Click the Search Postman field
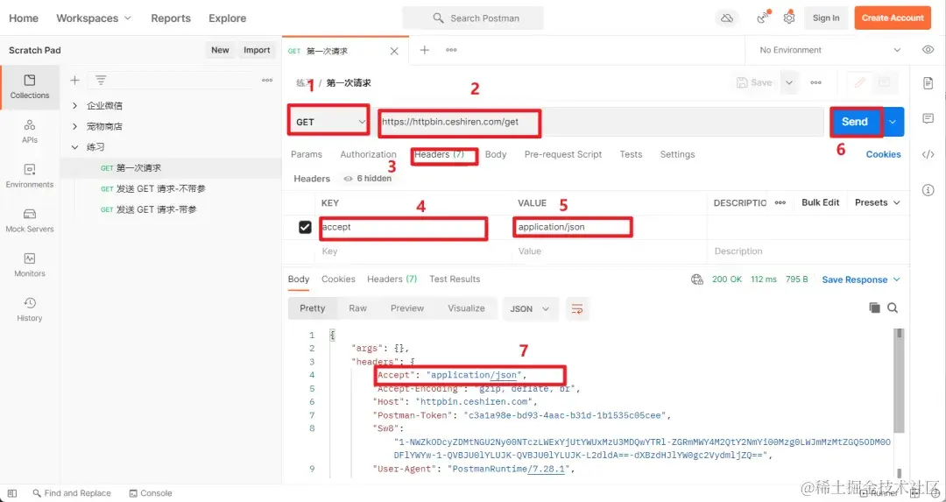 pos(473,18)
